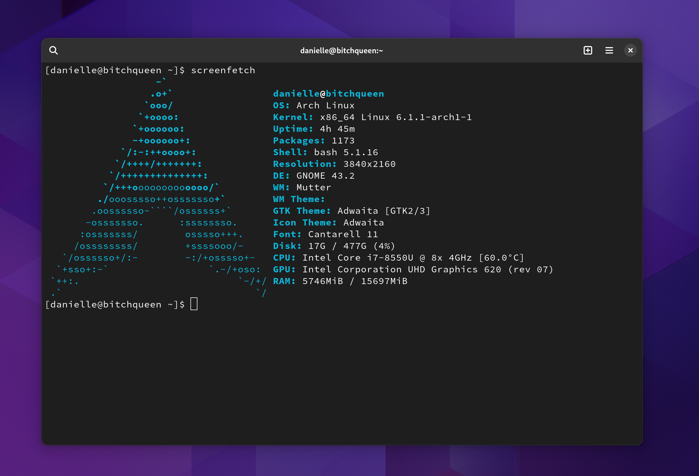Screen dimensions: 699x476
Task: Open the terminal search icon
Action: [54, 50]
